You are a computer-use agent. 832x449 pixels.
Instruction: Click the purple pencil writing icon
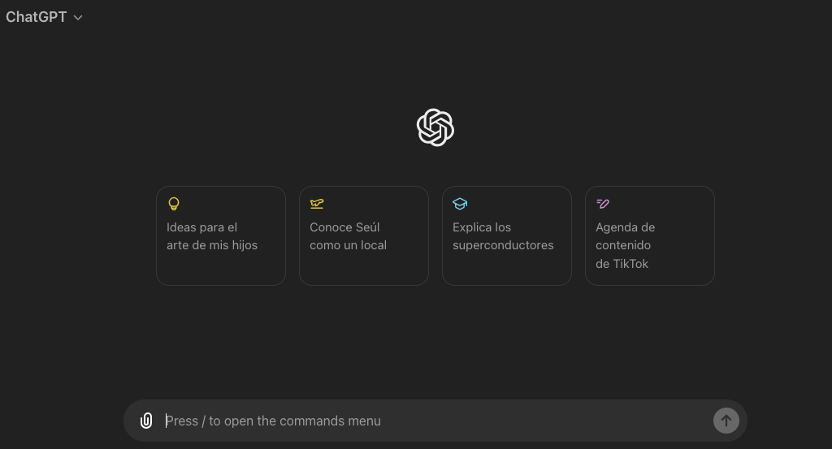coord(603,204)
